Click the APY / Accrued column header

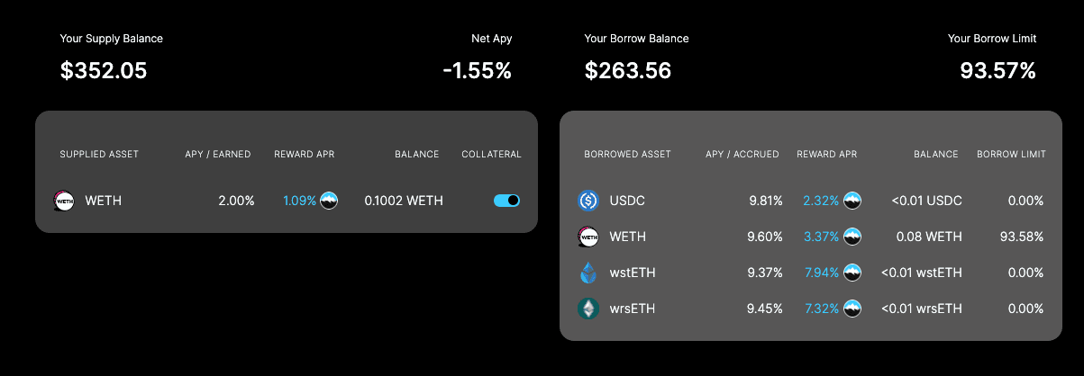pos(742,155)
